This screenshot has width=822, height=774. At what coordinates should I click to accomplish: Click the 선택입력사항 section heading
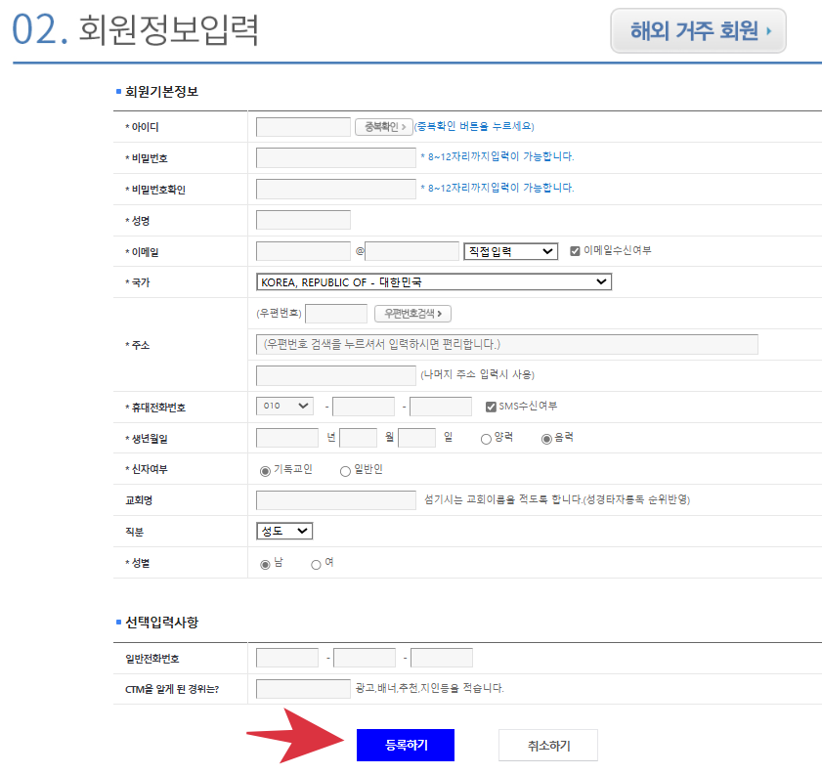coord(161,622)
